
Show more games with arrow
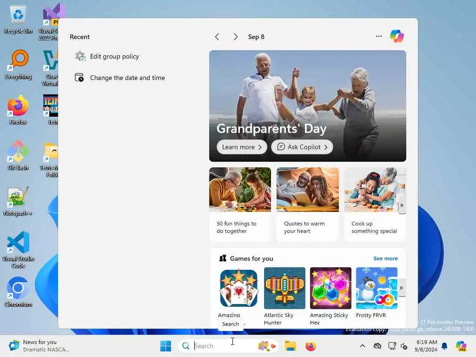(x=402, y=288)
